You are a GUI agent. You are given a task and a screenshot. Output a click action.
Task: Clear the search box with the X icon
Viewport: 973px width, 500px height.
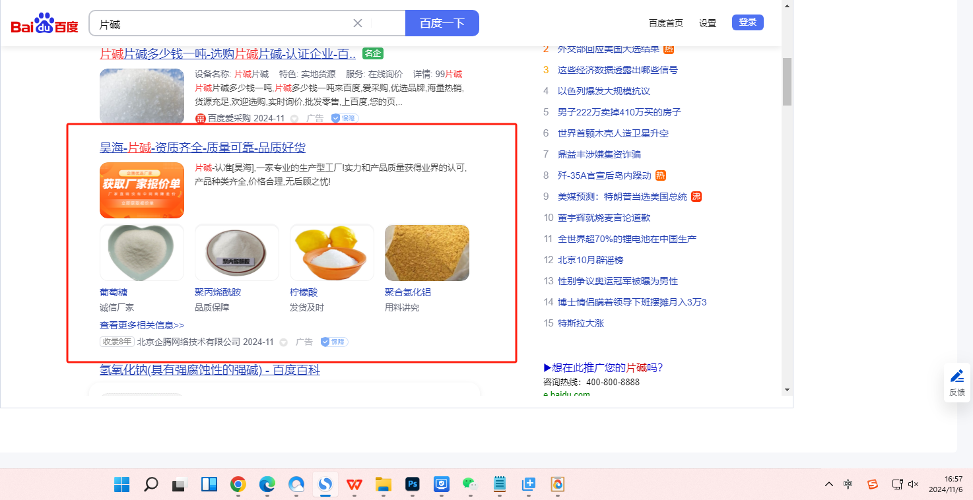(358, 23)
